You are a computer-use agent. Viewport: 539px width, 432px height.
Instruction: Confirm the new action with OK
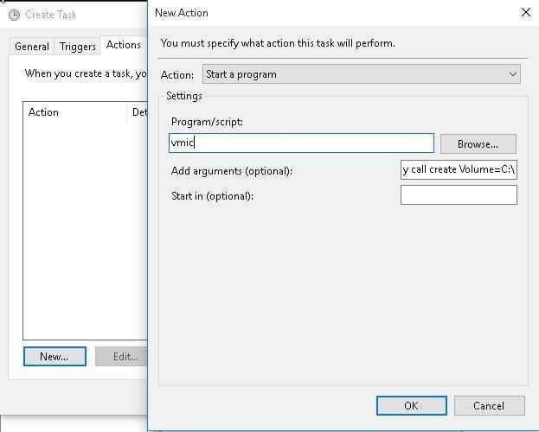[411, 405]
